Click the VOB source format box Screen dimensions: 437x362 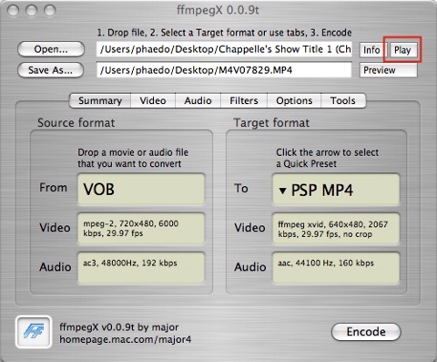[x=141, y=189]
